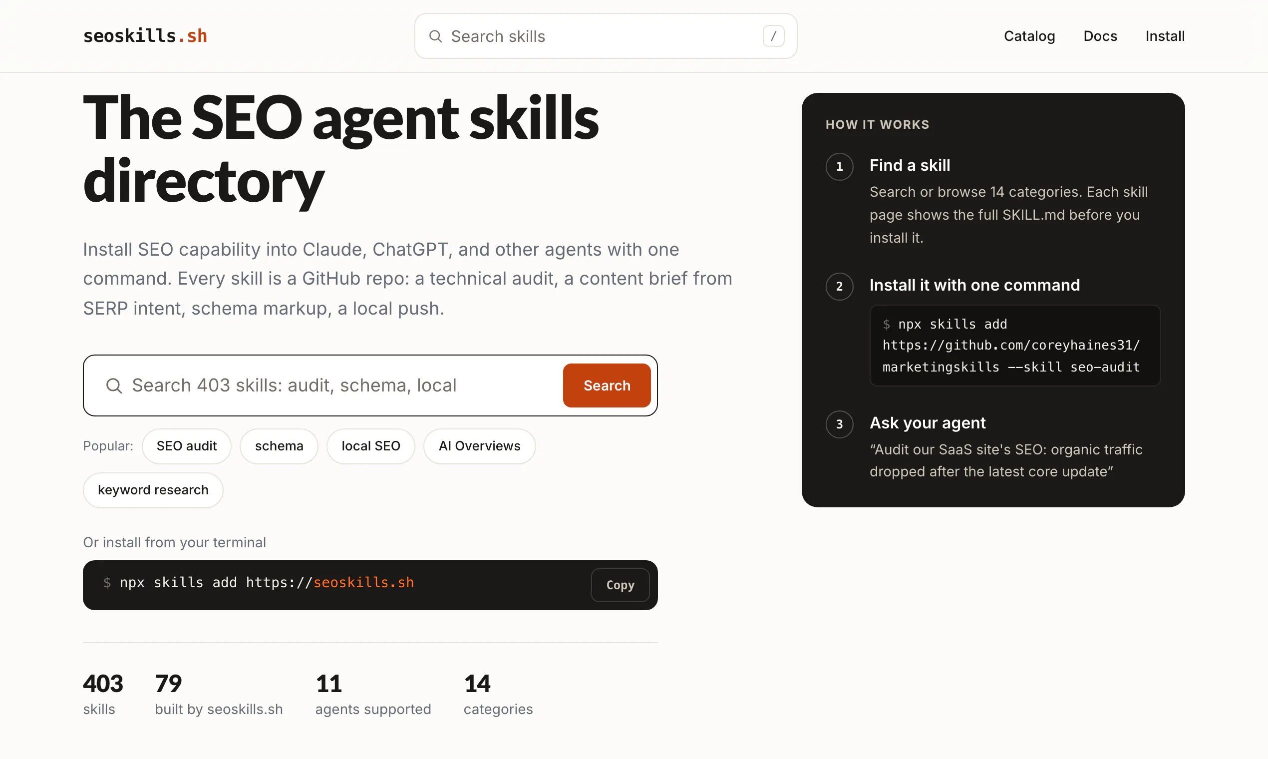Image resolution: width=1268 pixels, height=759 pixels.
Task: Click the header Search skills field
Action: [606, 36]
